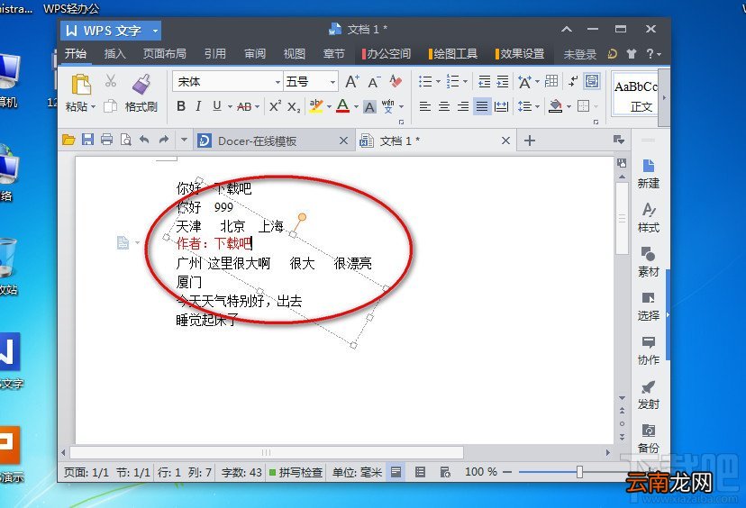Open the Open-file folder icon
Screen dimensions: 746x508
pyautogui.click(x=68, y=140)
